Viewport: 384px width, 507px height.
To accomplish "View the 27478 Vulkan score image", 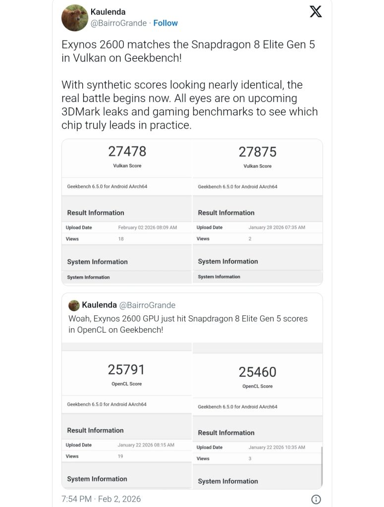I will 127,212.
